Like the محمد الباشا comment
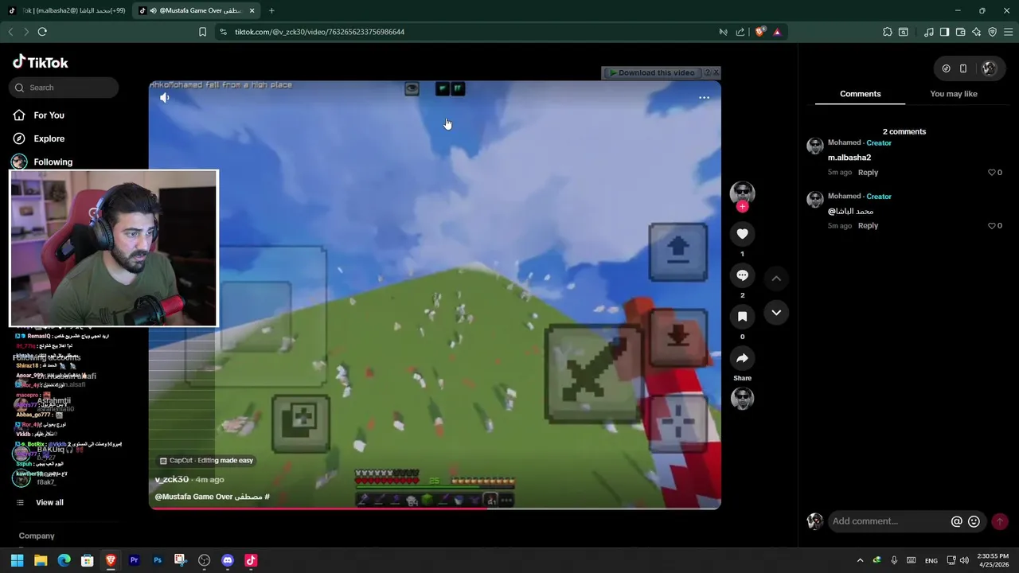This screenshot has width=1019, height=573. [992, 226]
